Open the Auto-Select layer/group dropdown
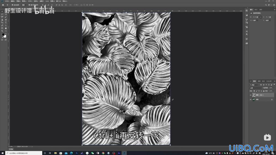Image resolution: width=276 pixels, height=155 pixels. click(x=24, y=5)
